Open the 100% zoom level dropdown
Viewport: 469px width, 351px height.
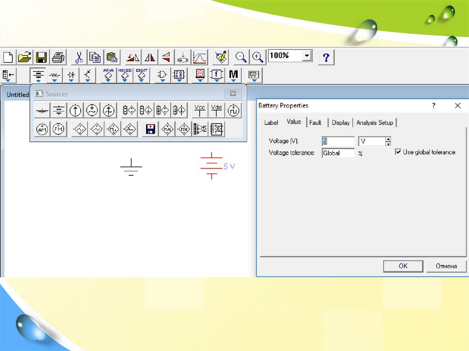coord(307,56)
